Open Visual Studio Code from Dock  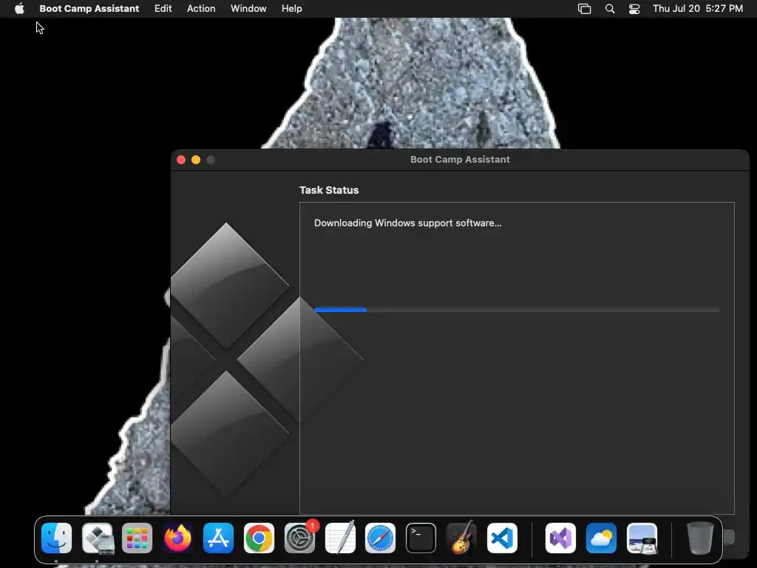point(502,538)
